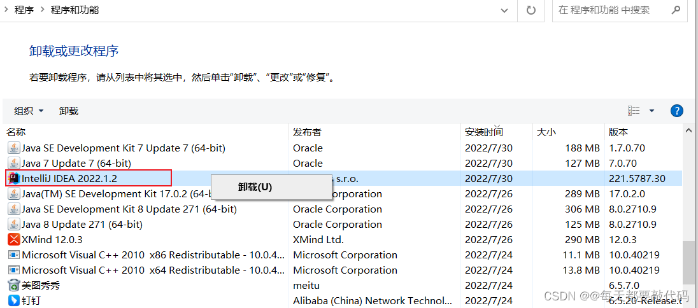Select Microsoft Visual C++ 2010 x64 Redistributable name

[153, 270]
